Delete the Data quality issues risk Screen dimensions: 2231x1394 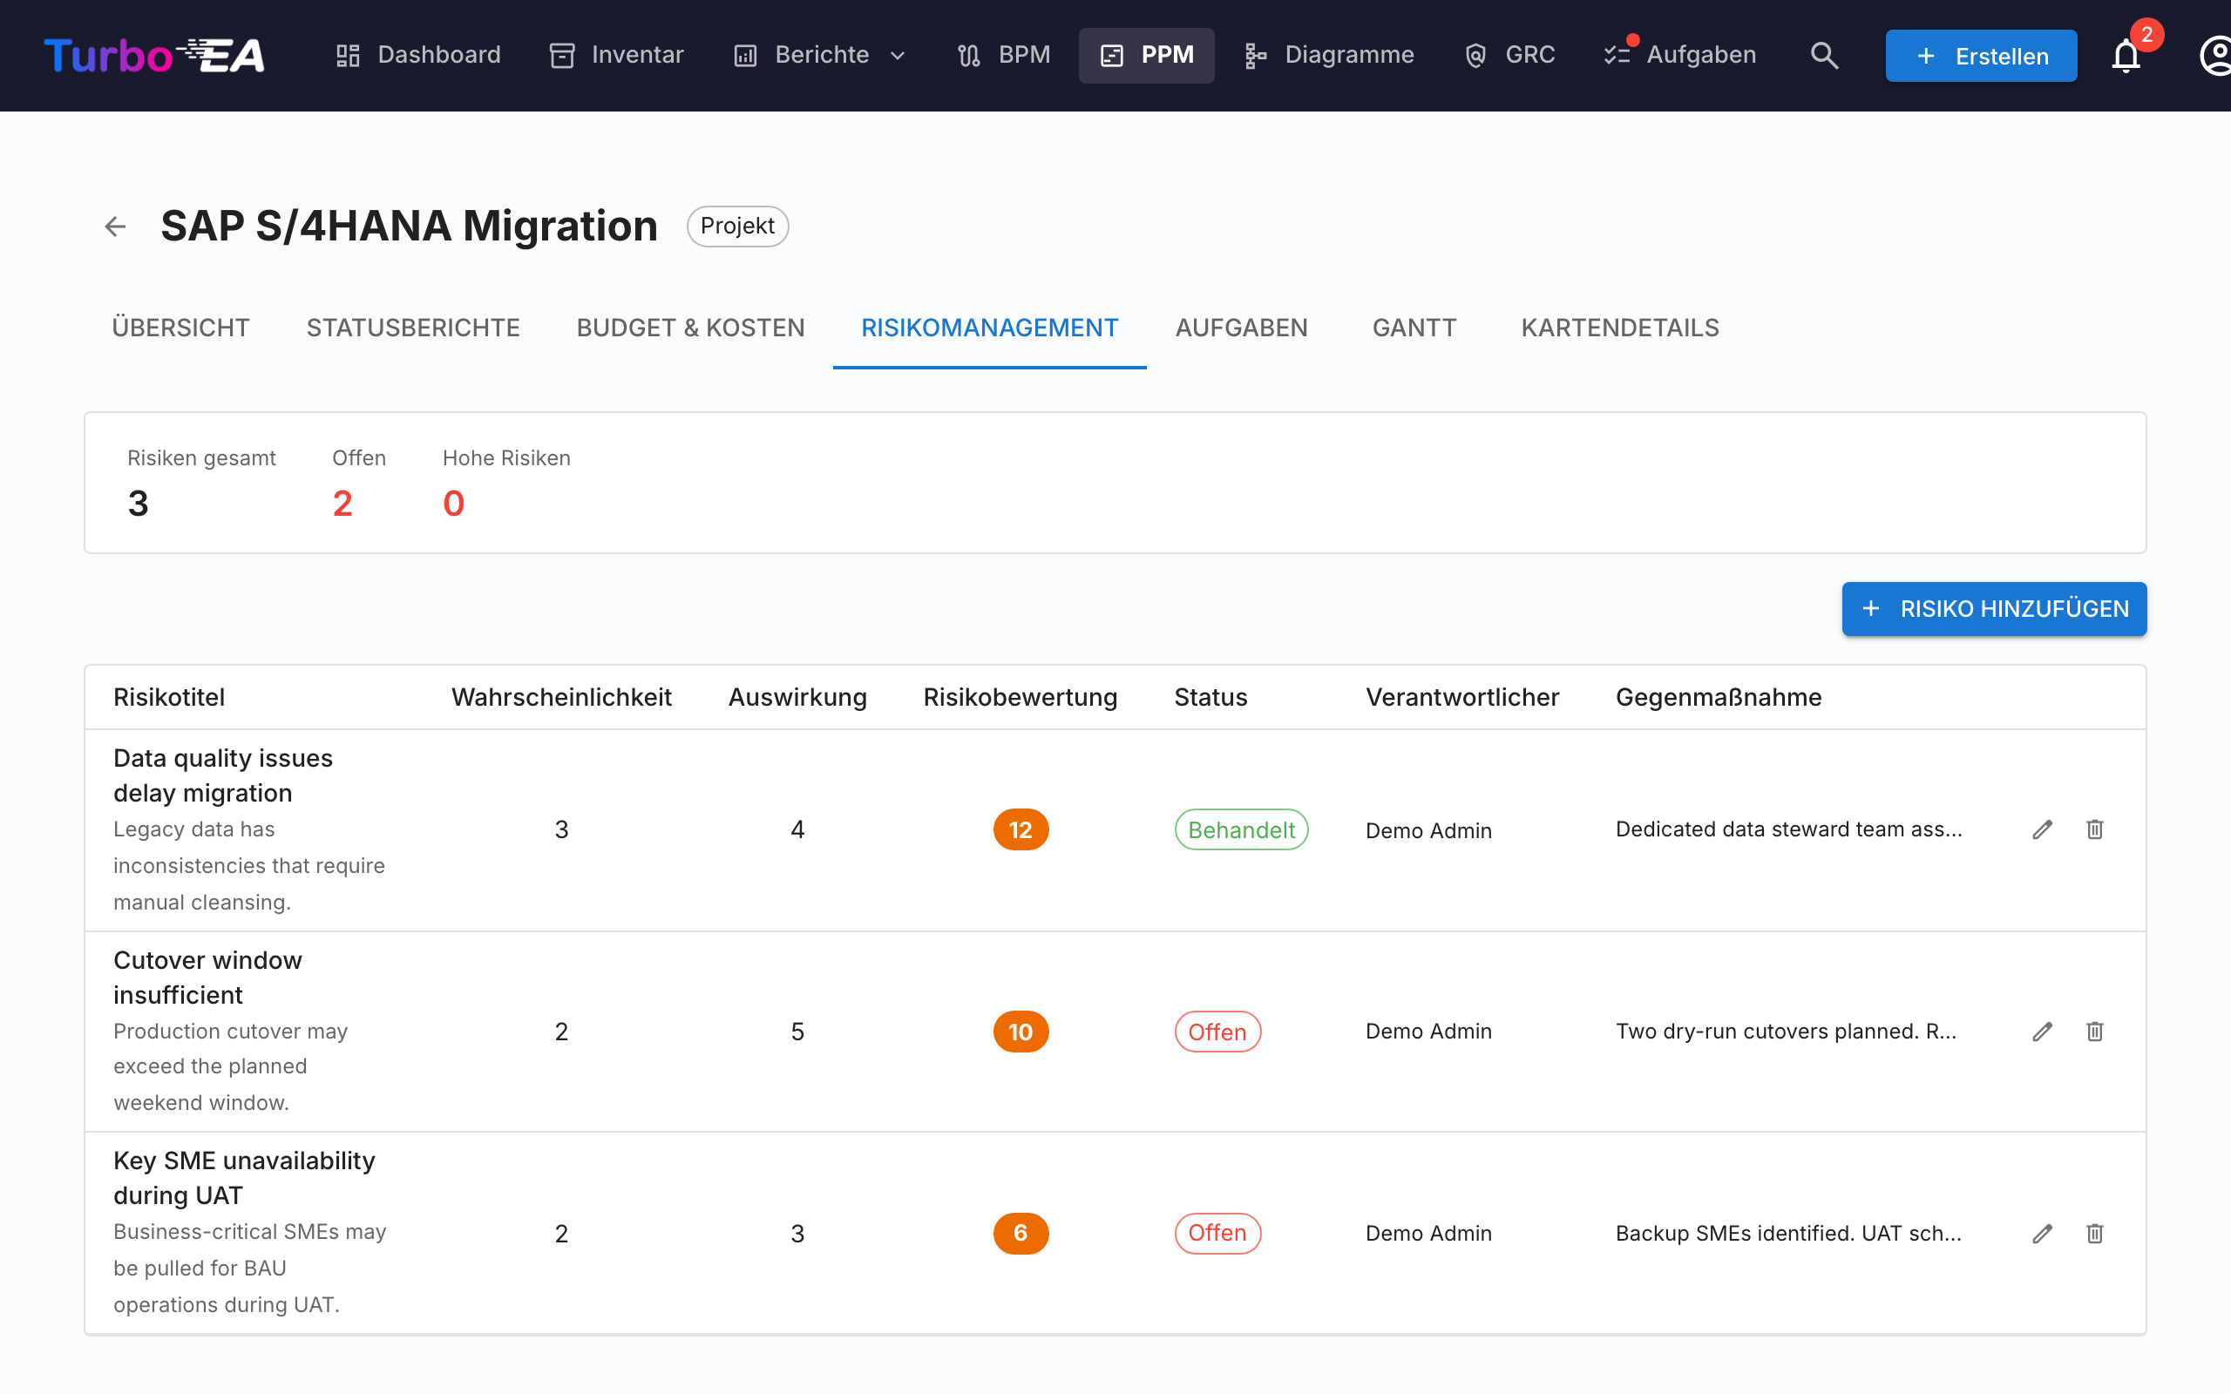pyautogui.click(x=2094, y=829)
